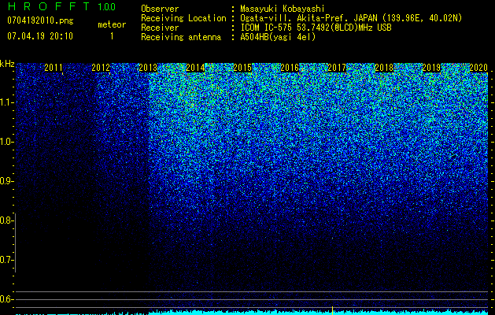Click the 0.6 kHz axis label

pos(6,299)
